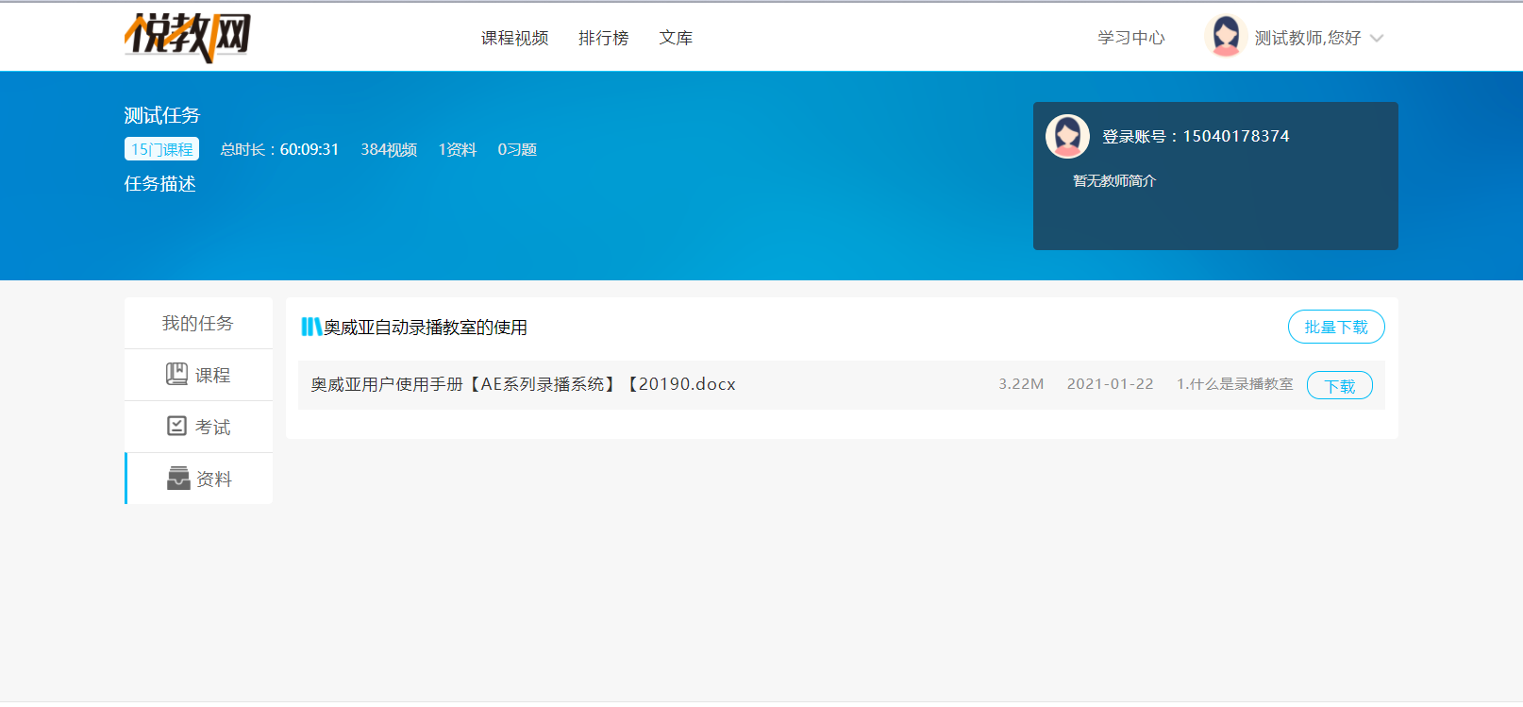The image size is (1523, 707).
Task: Click the user avatar in the header
Action: pos(1226,37)
